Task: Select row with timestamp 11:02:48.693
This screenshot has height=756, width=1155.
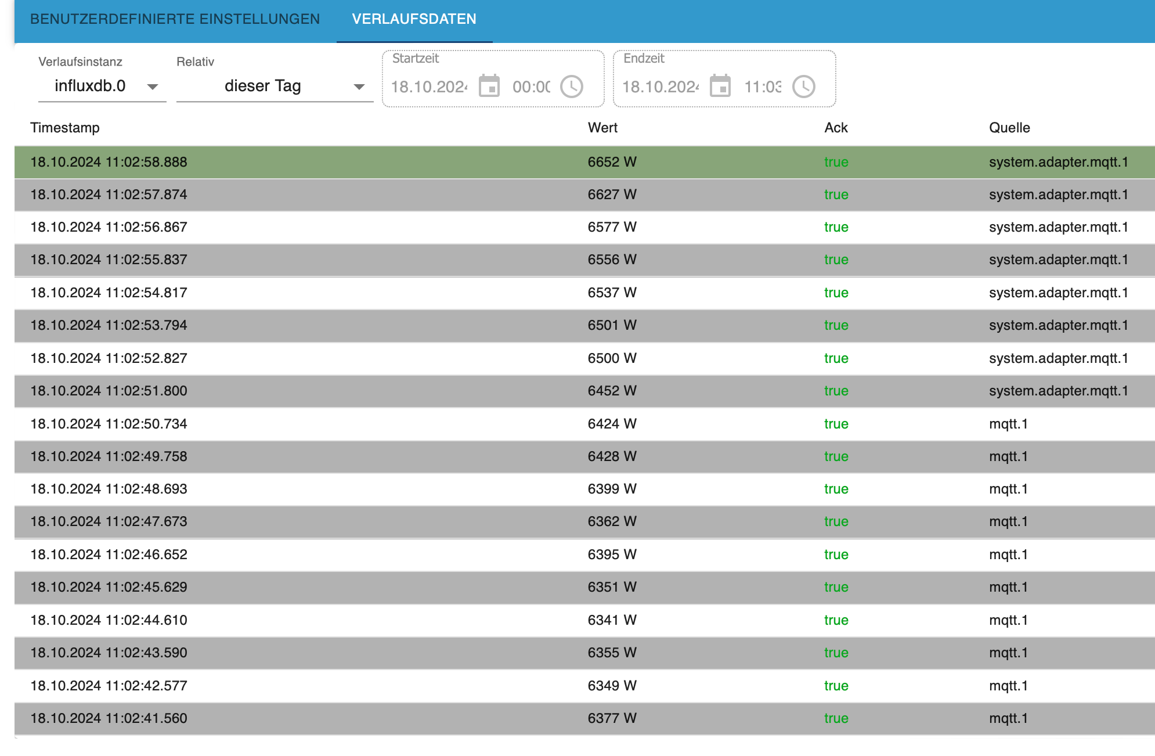Action: (584, 489)
